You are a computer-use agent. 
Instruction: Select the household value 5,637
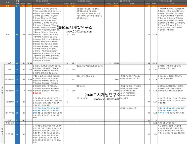117,79
